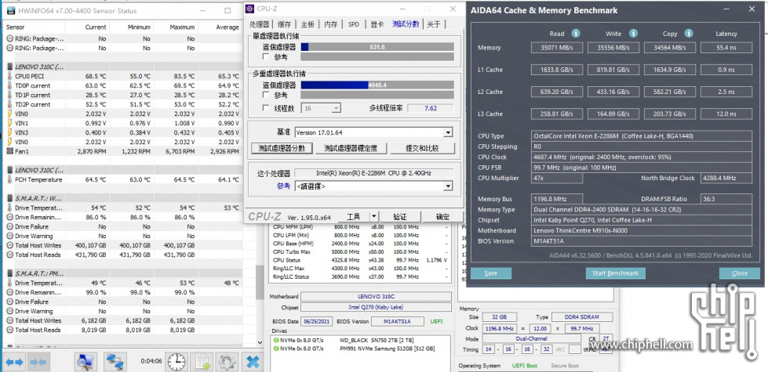Click AIDA64 Save button

click(490, 273)
